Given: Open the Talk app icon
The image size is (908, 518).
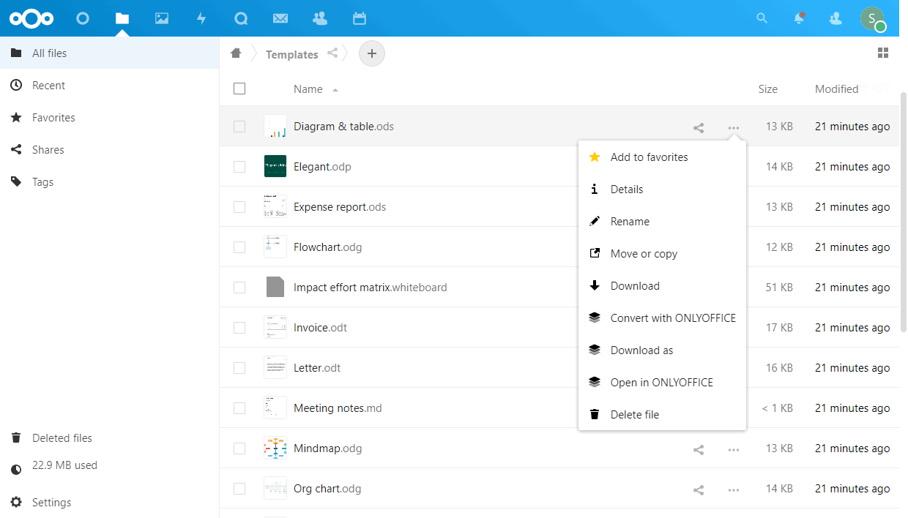Looking at the screenshot, I should (241, 18).
